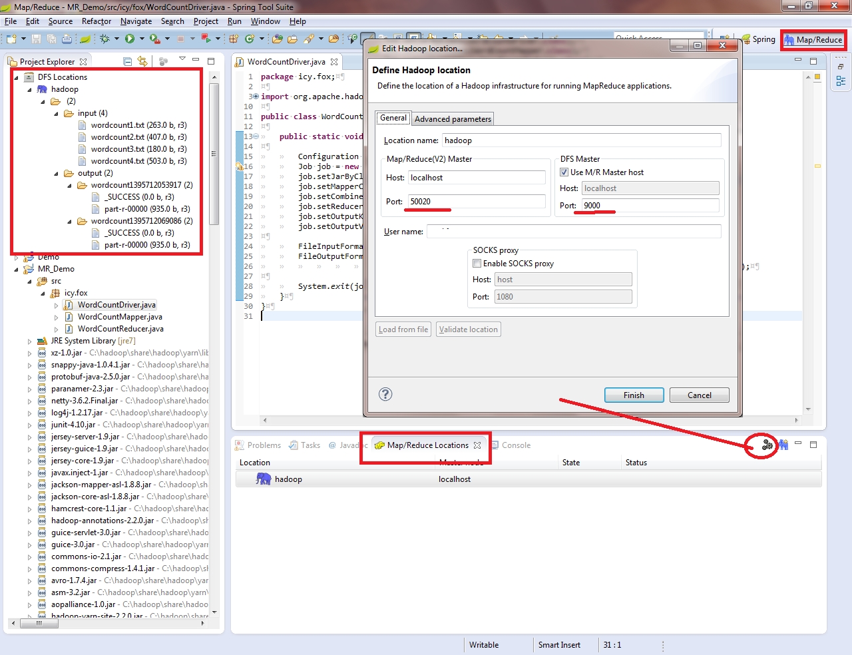Viewport: 852px width, 655px height.
Task: Collapse the MR_Demo project node
Action: tap(17, 270)
